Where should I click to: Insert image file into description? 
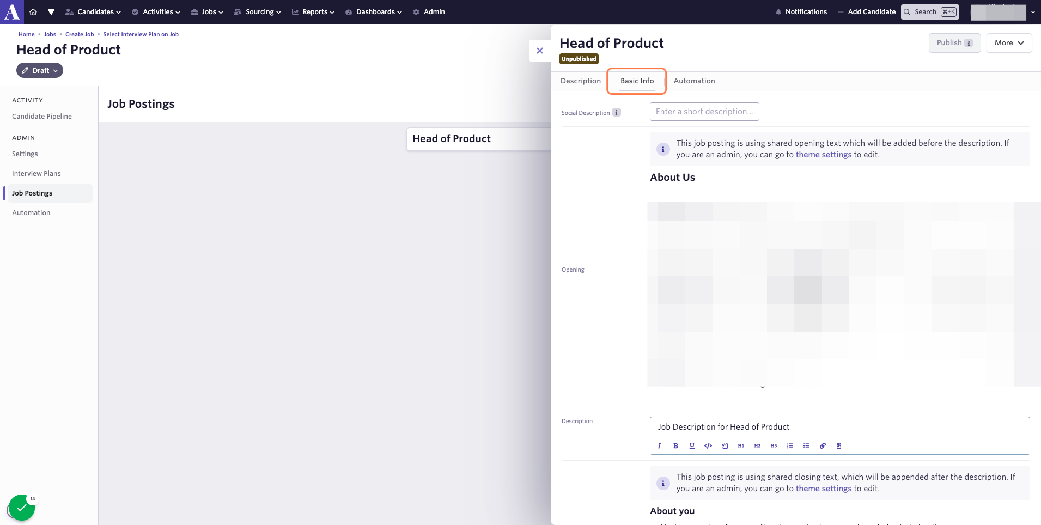pyautogui.click(x=839, y=445)
